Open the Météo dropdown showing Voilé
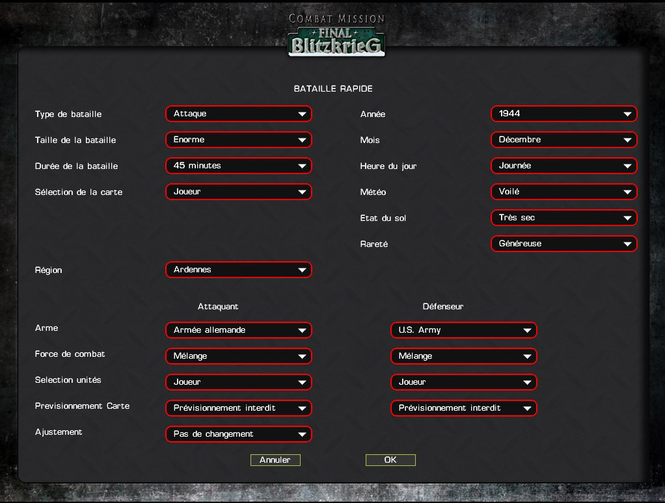Viewport: 665px width, 503px height. tap(564, 192)
